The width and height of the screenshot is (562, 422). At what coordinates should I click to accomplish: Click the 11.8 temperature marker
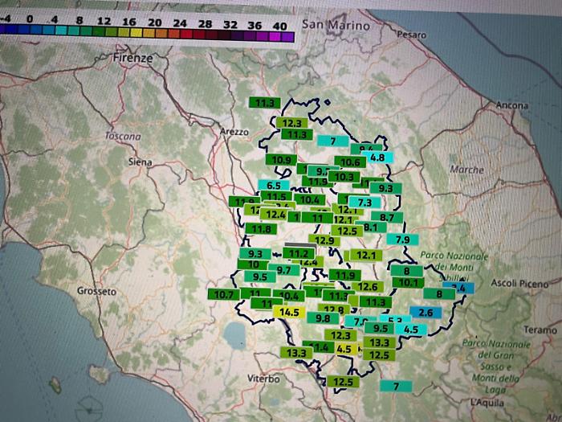click(x=261, y=229)
